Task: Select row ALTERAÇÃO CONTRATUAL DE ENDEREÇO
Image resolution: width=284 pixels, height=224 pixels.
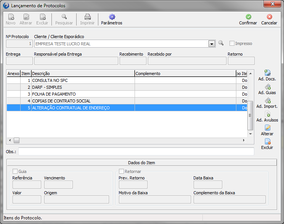Action: 127,108
